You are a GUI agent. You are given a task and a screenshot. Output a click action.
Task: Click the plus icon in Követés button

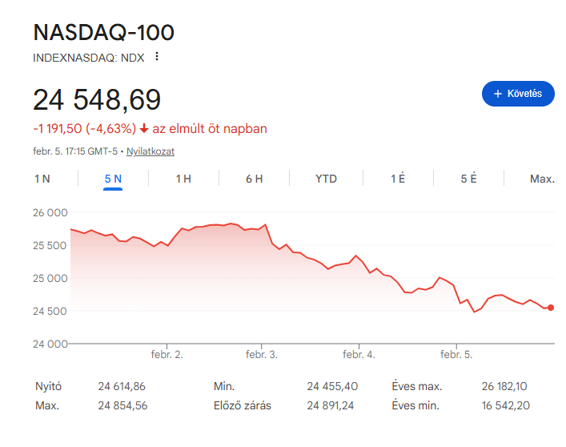point(498,94)
